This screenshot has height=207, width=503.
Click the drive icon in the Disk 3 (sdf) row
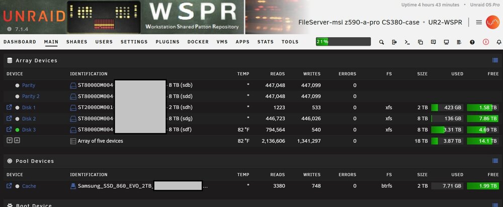[73, 130]
